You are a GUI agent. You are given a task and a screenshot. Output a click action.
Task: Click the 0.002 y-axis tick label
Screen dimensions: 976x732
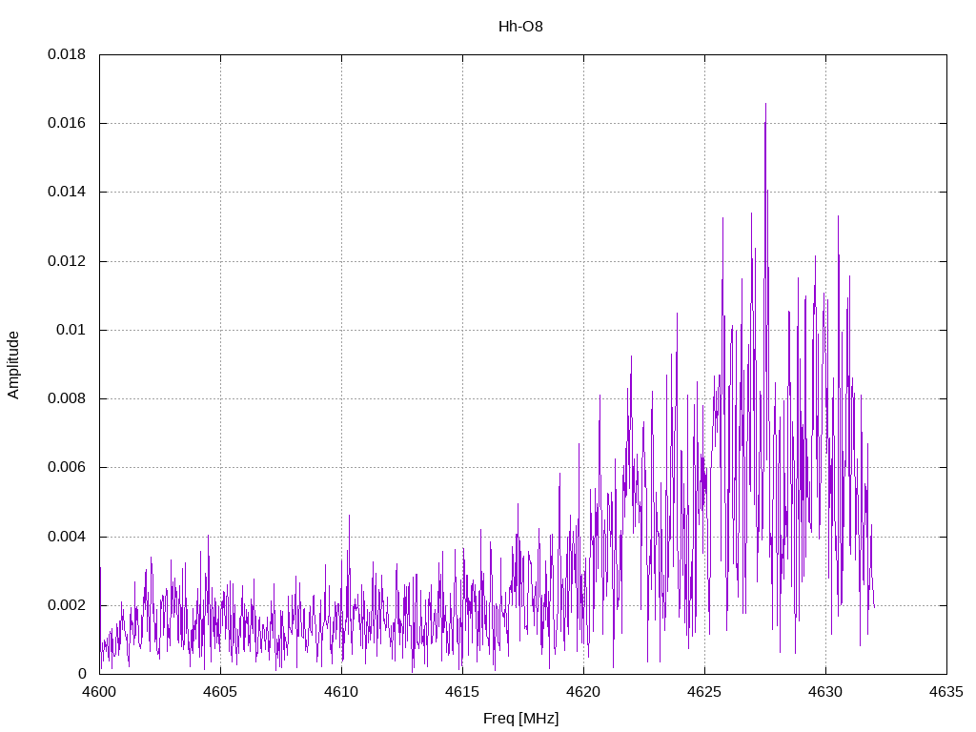pos(67,605)
